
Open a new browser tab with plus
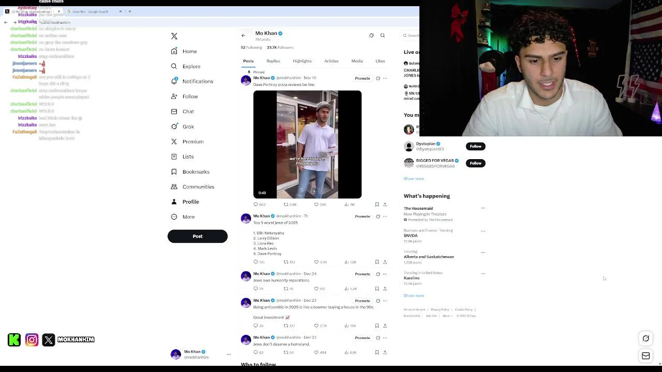pos(130,11)
